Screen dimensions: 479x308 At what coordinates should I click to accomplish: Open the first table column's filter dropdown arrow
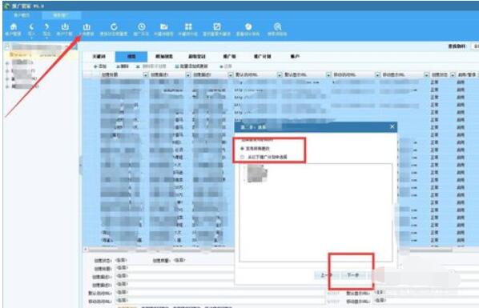(145, 74)
